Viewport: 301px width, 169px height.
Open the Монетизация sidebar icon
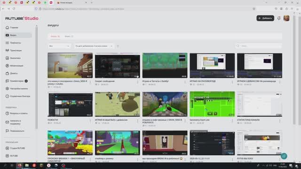(8, 66)
